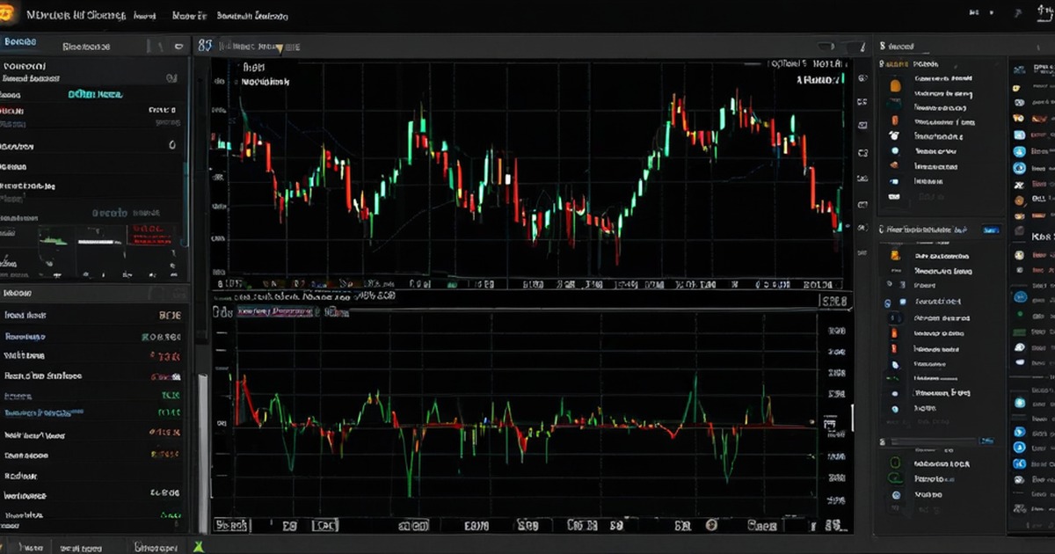Select the blue-highlighted tab heading the left panel
1055x554 pixels.
pos(21,42)
